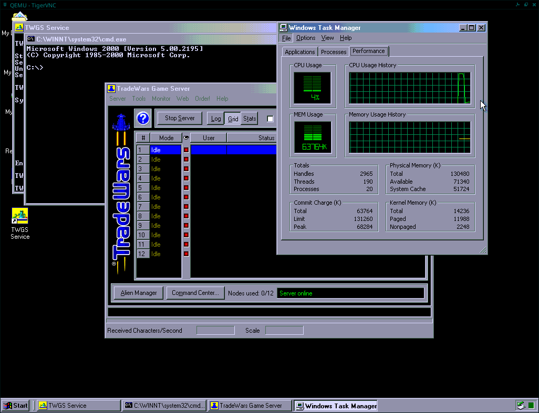This screenshot has width=539, height=413.
Task: Click the # column header
Action: [143, 137]
